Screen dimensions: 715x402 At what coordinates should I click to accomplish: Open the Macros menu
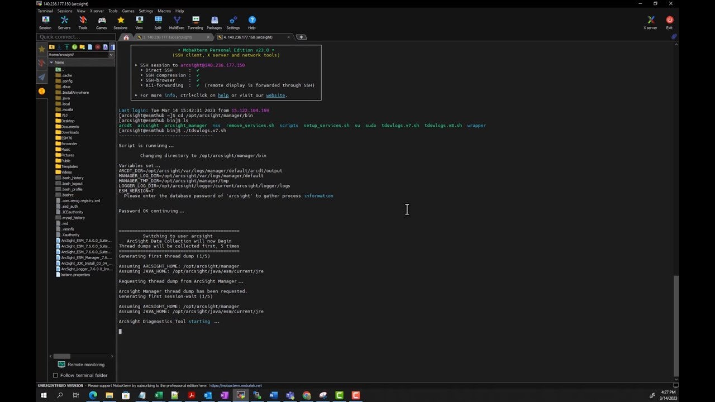164,11
